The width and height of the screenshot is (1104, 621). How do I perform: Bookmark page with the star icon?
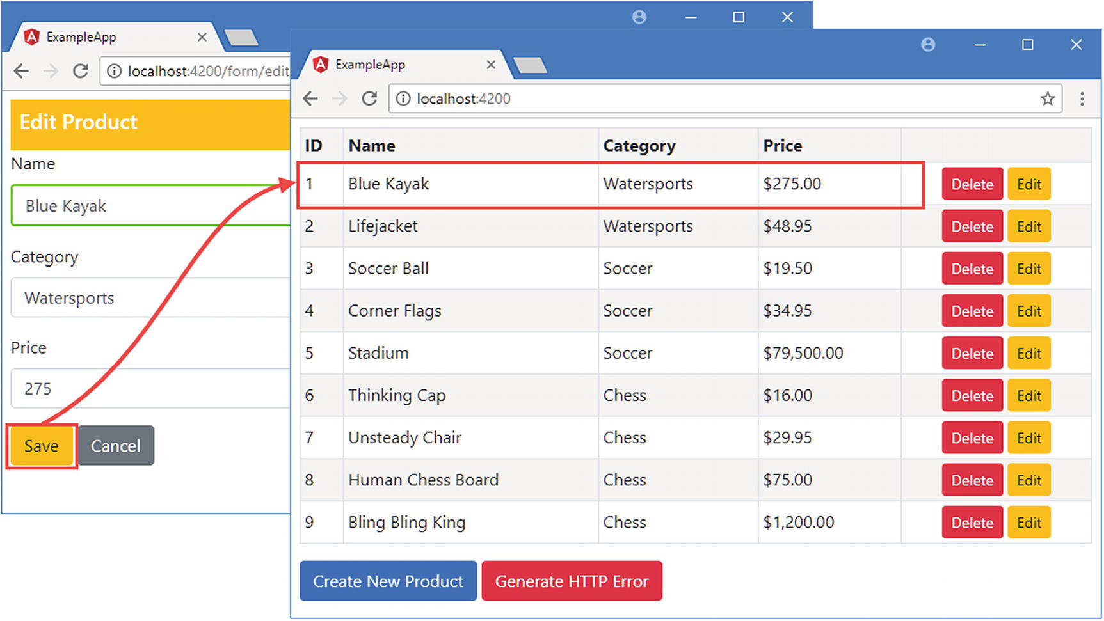tap(1048, 98)
